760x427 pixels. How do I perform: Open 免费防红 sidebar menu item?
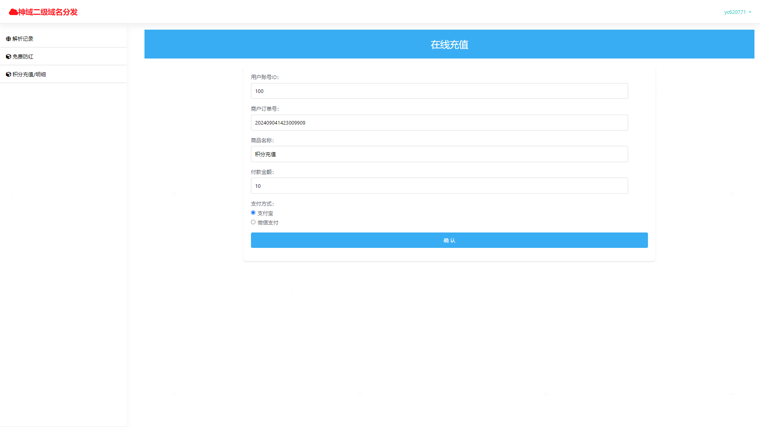coord(23,57)
